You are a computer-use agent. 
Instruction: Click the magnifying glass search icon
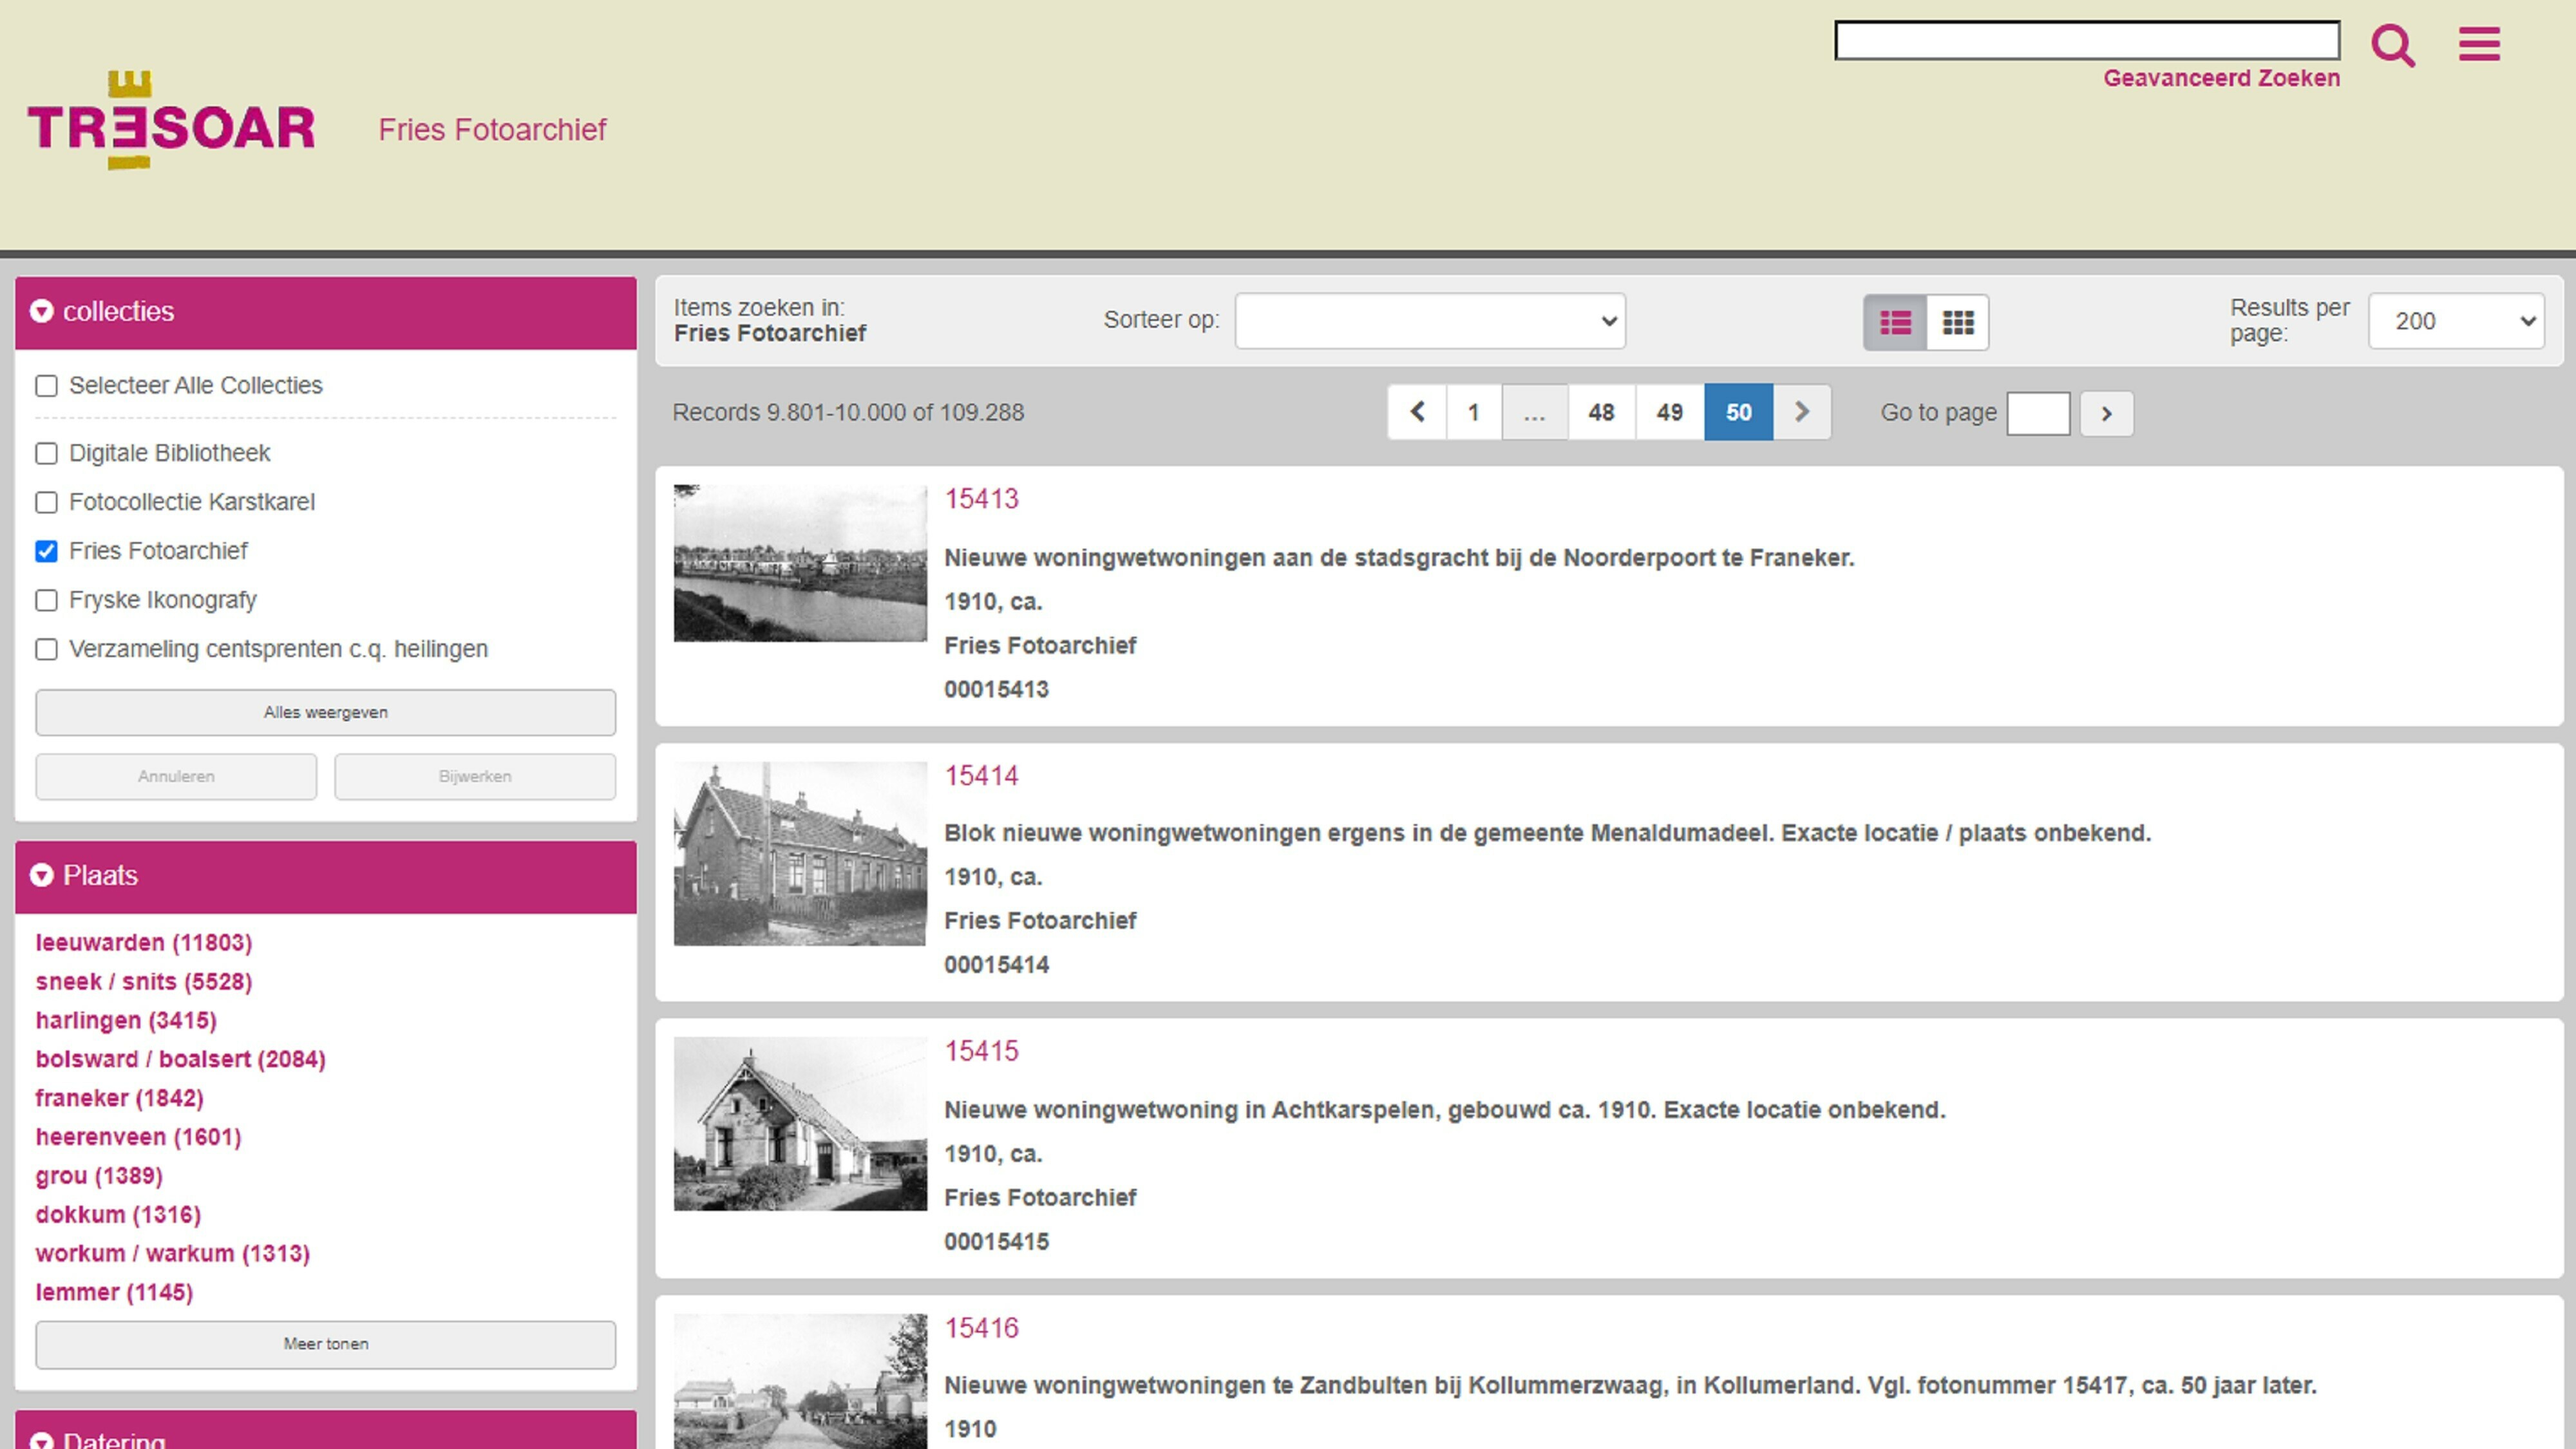(x=2392, y=45)
